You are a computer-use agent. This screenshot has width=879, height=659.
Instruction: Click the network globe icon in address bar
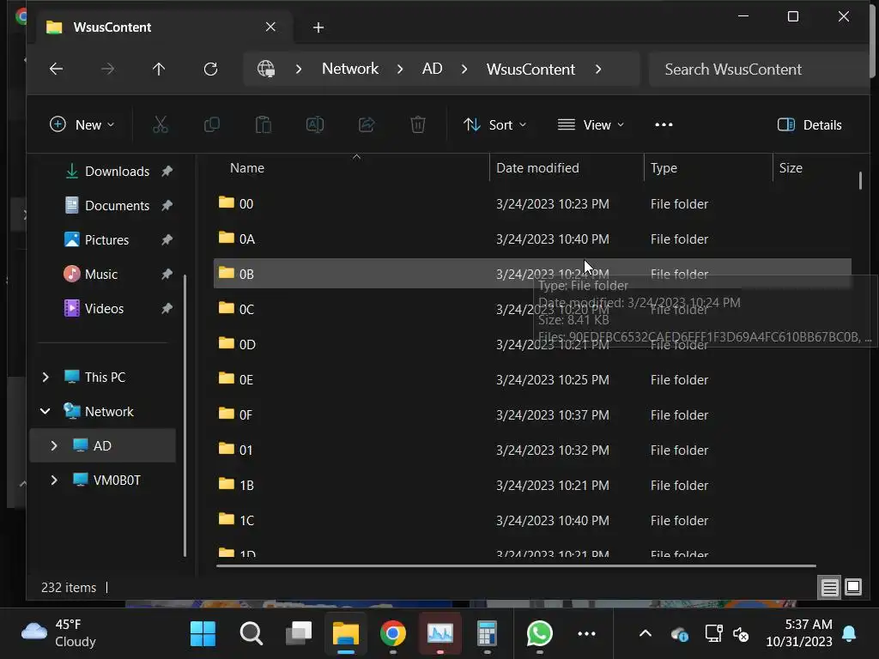266,69
